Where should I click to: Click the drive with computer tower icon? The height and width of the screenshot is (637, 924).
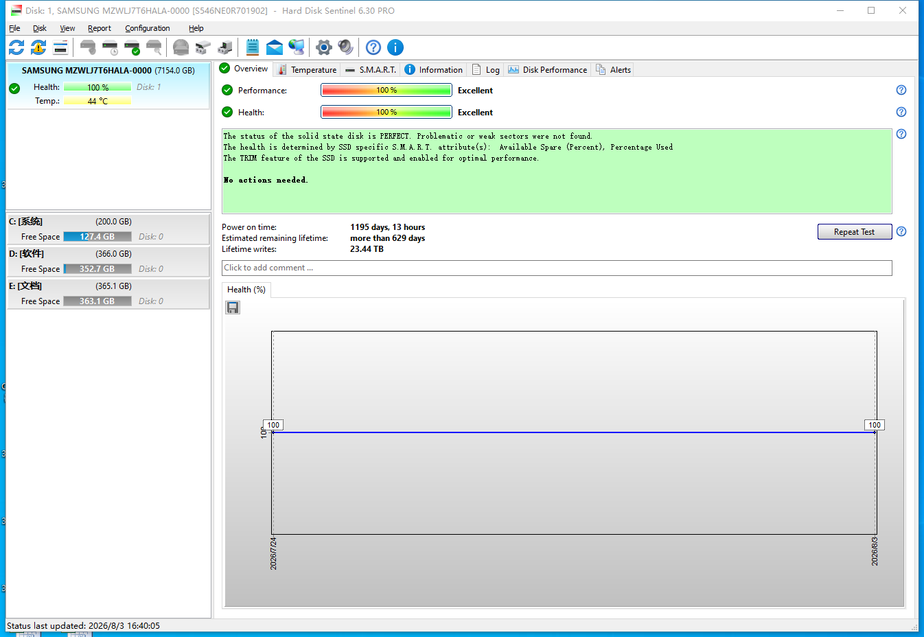pos(224,47)
